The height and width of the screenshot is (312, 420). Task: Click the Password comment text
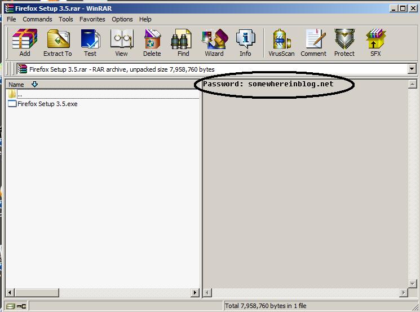(x=268, y=84)
